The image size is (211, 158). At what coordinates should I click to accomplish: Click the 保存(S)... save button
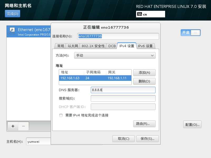coord(147,139)
